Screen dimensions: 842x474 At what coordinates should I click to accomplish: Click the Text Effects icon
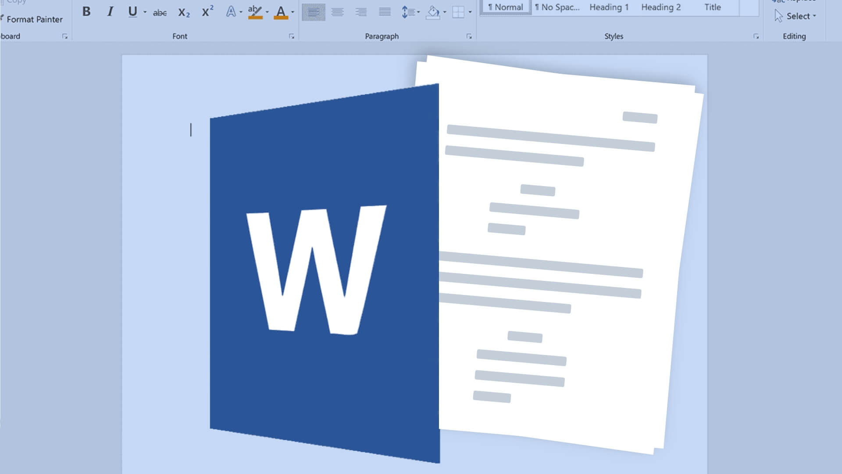tap(231, 12)
